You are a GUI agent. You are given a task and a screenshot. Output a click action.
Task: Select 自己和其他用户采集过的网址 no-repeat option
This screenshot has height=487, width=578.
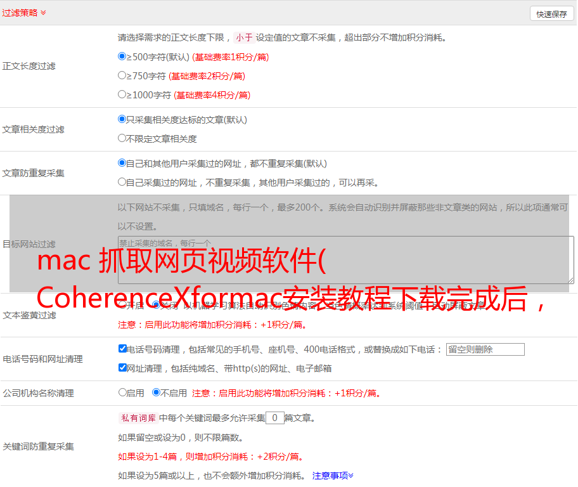pyautogui.click(x=122, y=163)
